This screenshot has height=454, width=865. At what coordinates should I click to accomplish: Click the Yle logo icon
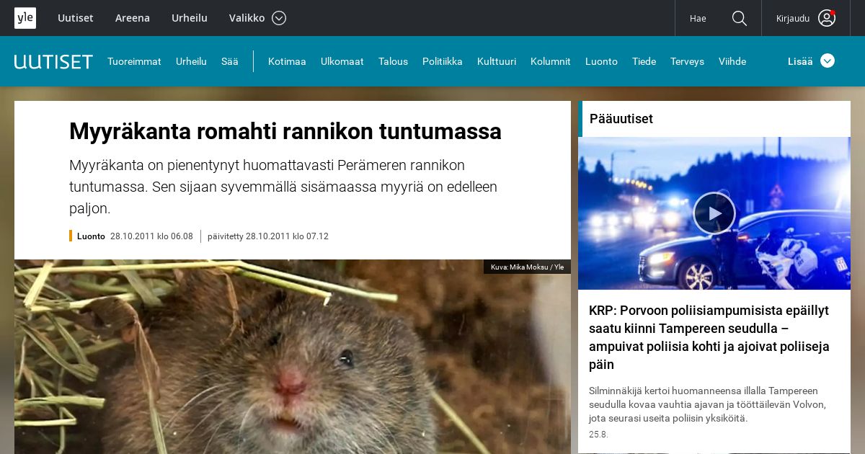(x=25, y=18)
